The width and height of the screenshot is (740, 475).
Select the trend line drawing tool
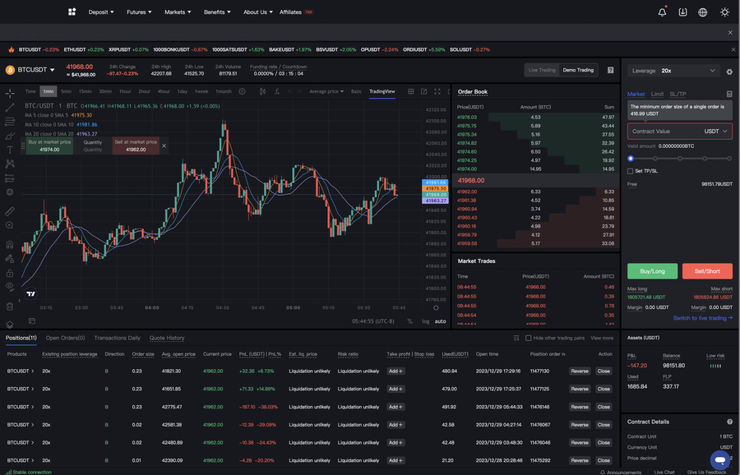pyautogui.click(x=10, y=107)
